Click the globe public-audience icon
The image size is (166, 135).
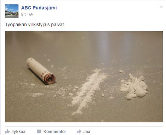[x=31, y=14]
